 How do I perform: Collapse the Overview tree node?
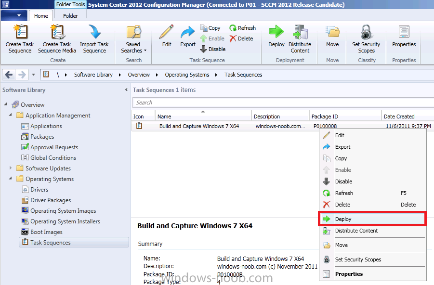[5, 104]
